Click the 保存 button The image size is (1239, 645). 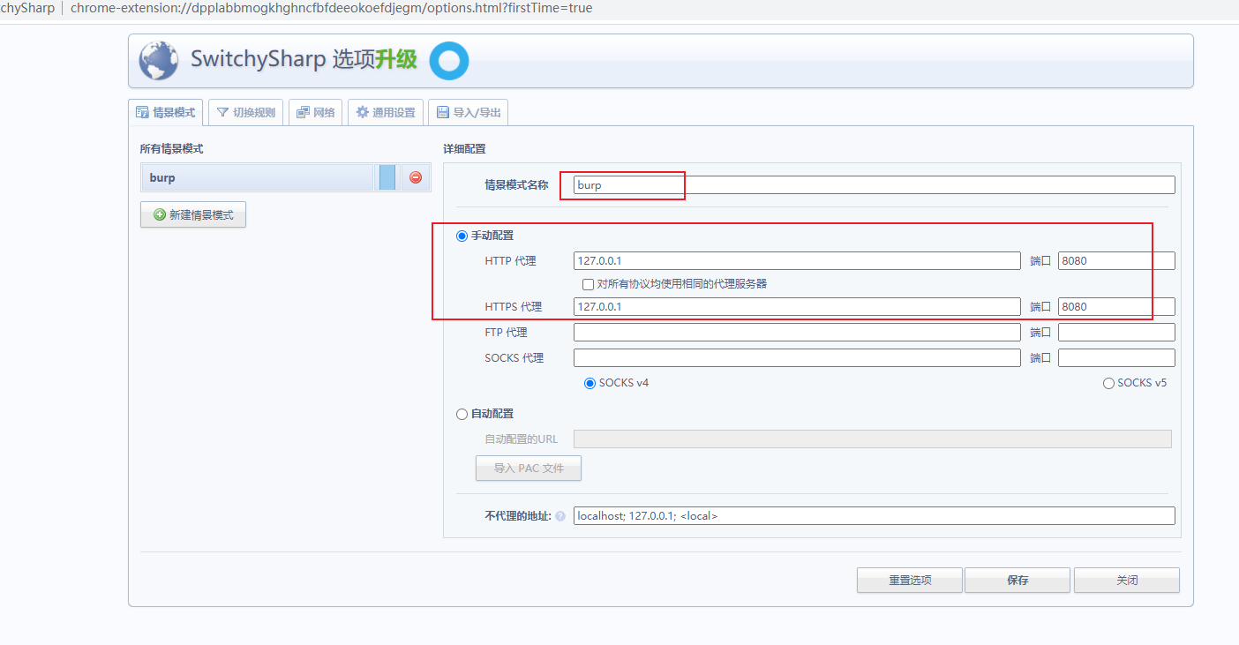pos(1017,580)
